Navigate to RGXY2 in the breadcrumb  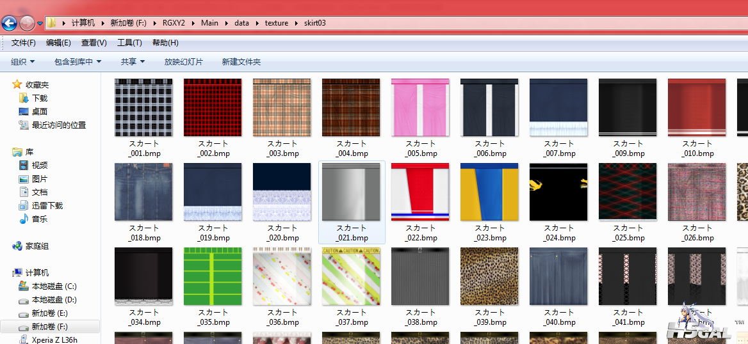tap(174, 23)
